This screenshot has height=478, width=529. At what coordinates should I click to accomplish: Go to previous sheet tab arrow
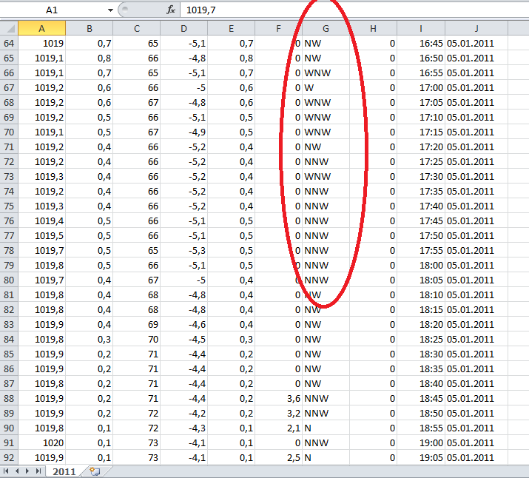tap(17, 471)
